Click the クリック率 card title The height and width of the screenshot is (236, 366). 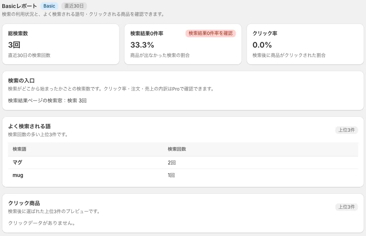(x=265, y=33)
